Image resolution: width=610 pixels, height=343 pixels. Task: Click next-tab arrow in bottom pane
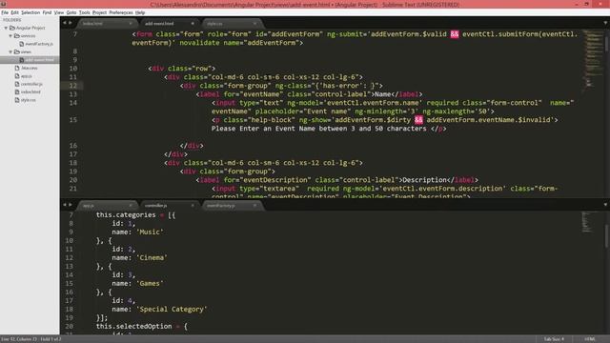click(x=71, y=205)
